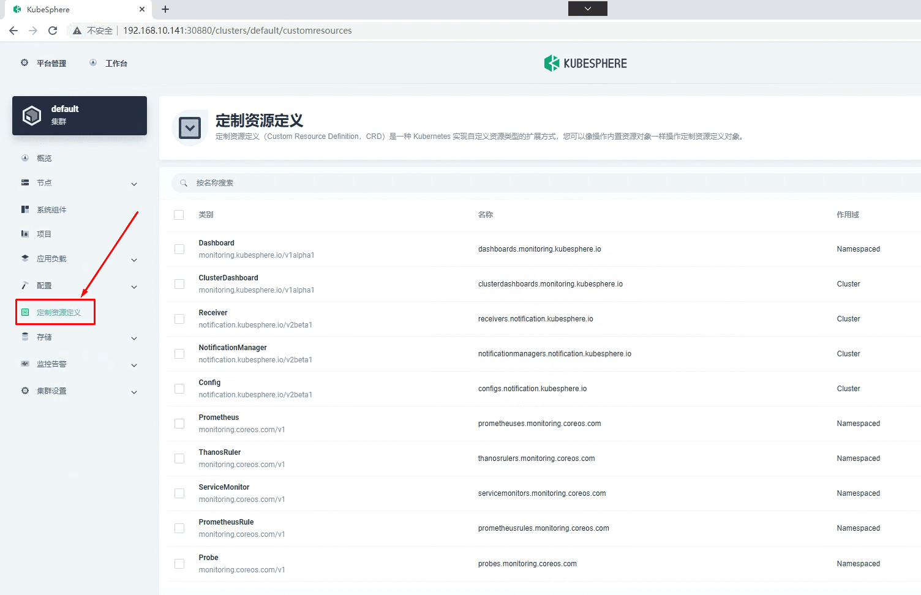Expand the application workloads (应用负载) chevron

pyautogui.click(x=134, y=260)
